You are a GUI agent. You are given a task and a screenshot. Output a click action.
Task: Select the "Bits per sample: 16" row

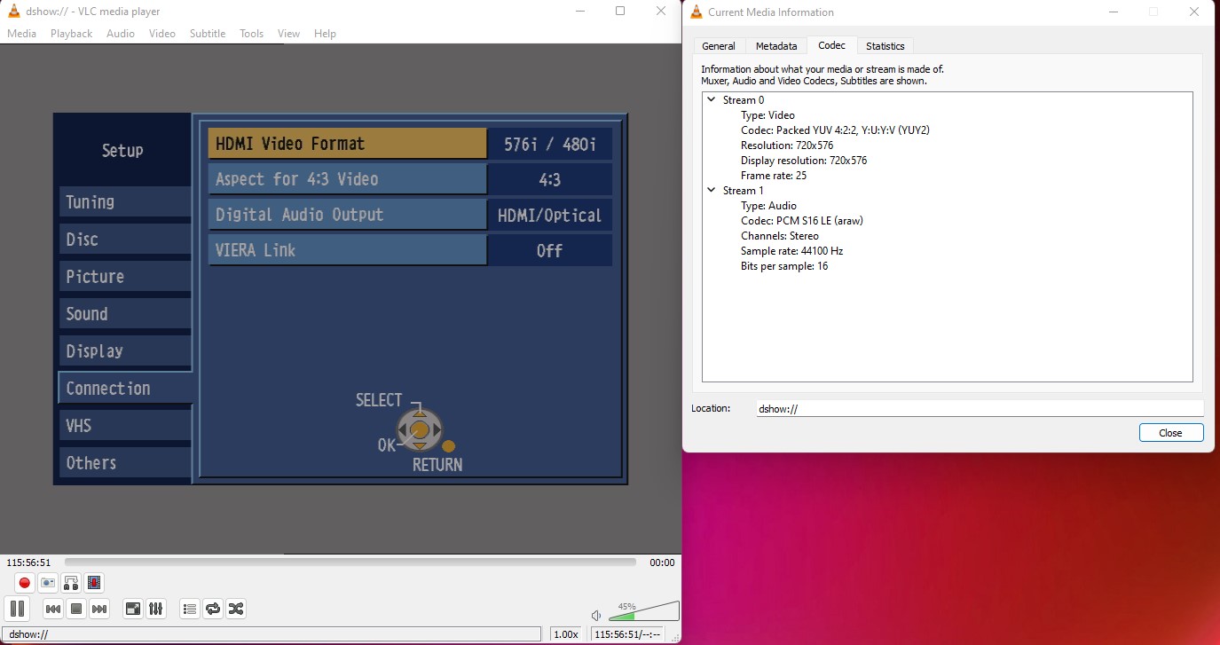tap(784, 266)
